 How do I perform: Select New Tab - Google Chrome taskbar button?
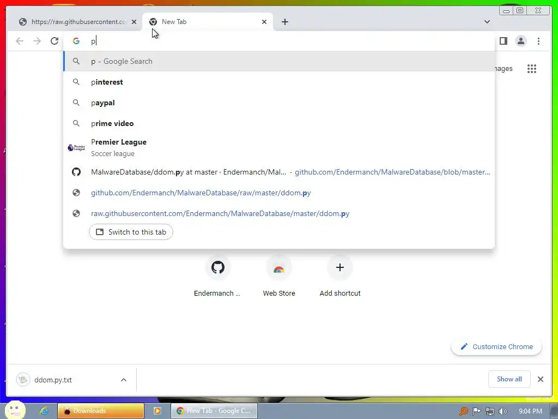point(214,411)
